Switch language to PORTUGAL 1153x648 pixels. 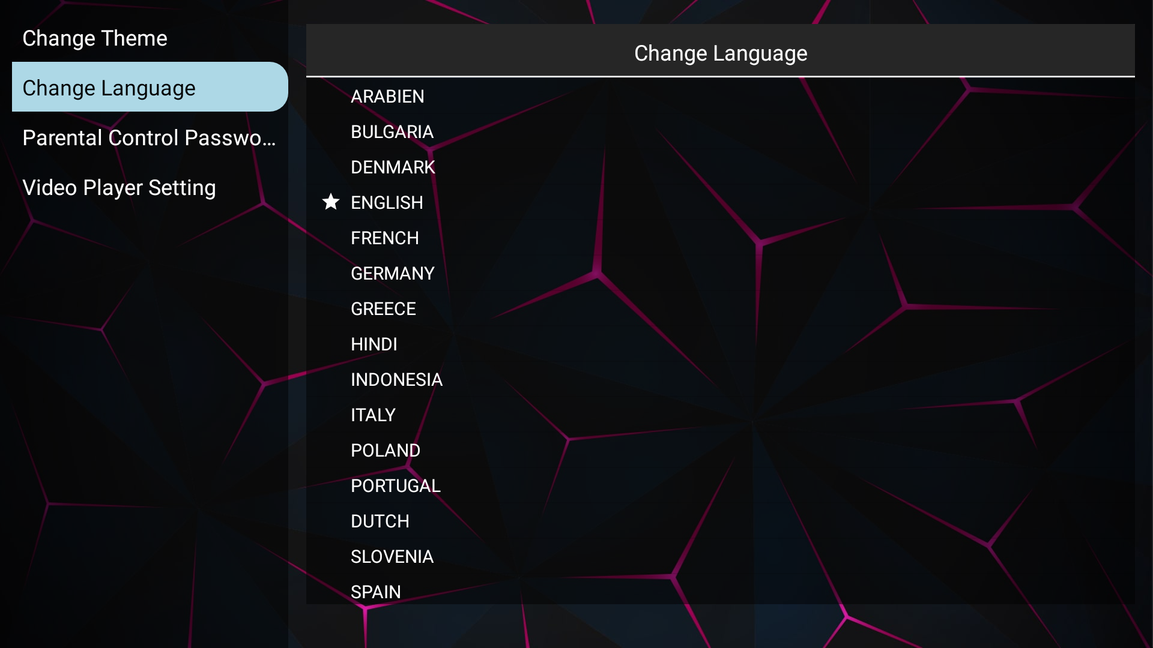(395, 486)
